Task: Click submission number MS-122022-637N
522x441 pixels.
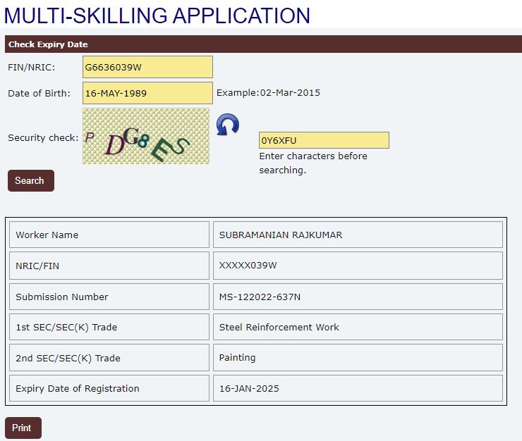Action: click(358, 297)
